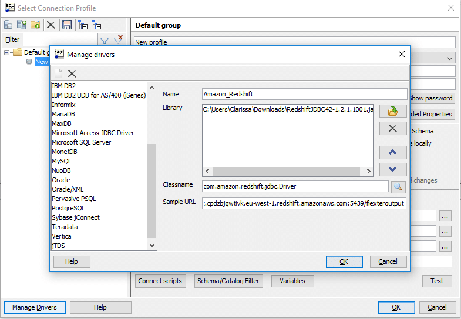Viewport: 461px width, 319px height.
Task: Move library entry up arrow
Action: click(393, 152)
